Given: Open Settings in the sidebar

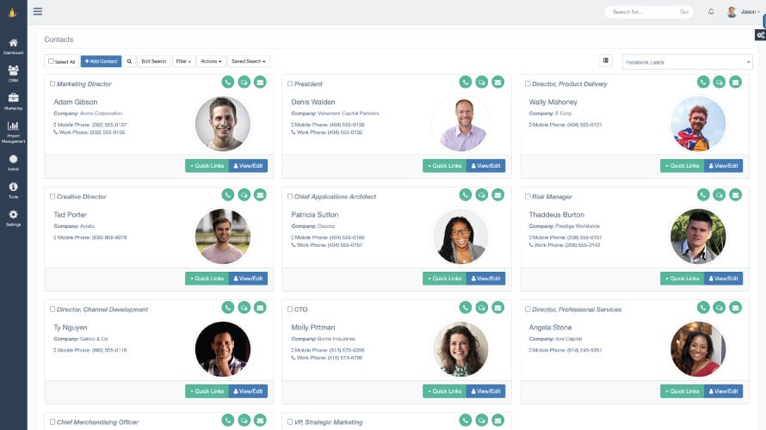Looking at the screenshot, I should (13, 218).
